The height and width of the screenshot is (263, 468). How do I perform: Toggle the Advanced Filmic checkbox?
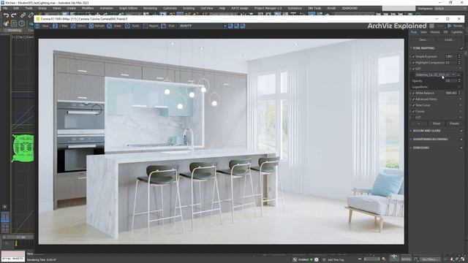[413, 99]
